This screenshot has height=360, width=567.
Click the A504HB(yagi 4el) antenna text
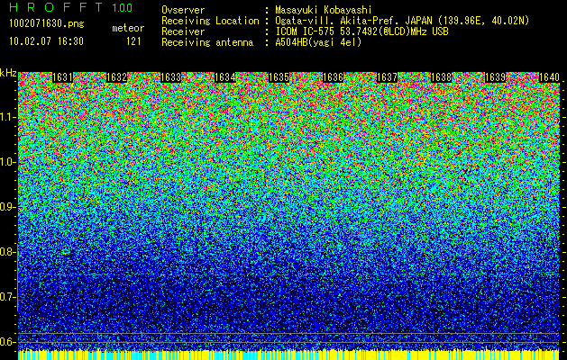pos(318,42)
